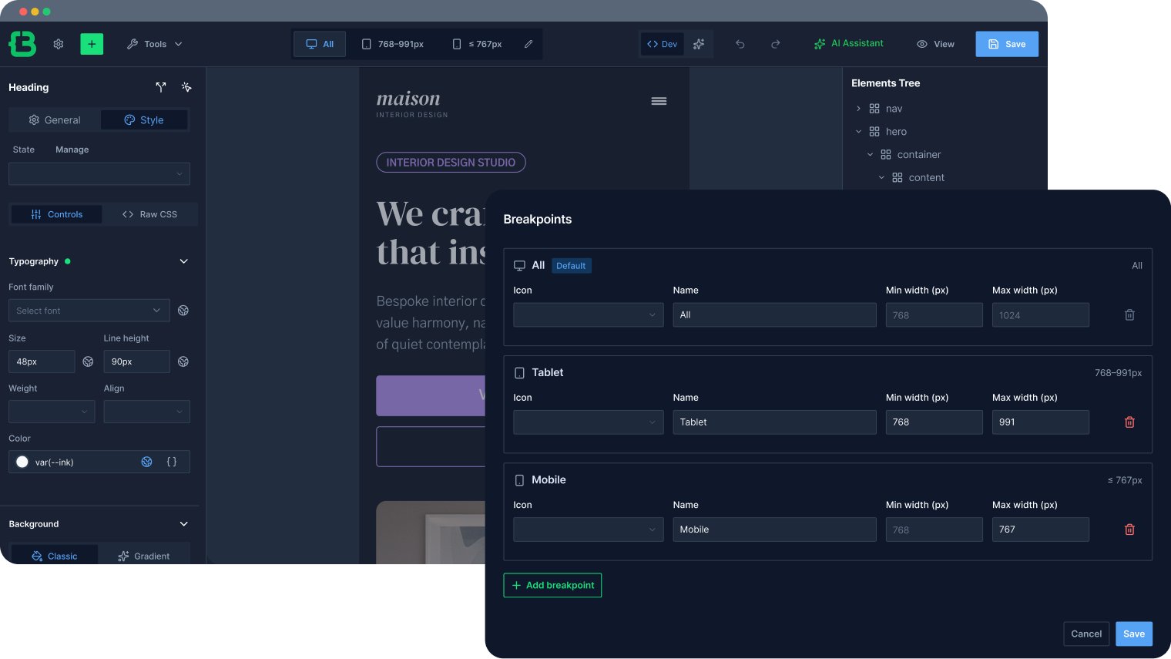The image size is (1171, 659).
Task: Click the delete icon in All breakpoint row
Action: tap(1129, 315)
